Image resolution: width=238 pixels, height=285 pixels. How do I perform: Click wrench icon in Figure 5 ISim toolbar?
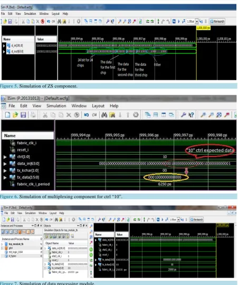click(x=108, y=21)
